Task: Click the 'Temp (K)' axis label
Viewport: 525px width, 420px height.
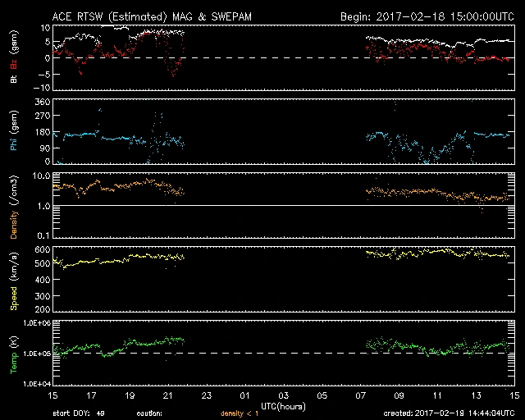Action: point(14,354)
